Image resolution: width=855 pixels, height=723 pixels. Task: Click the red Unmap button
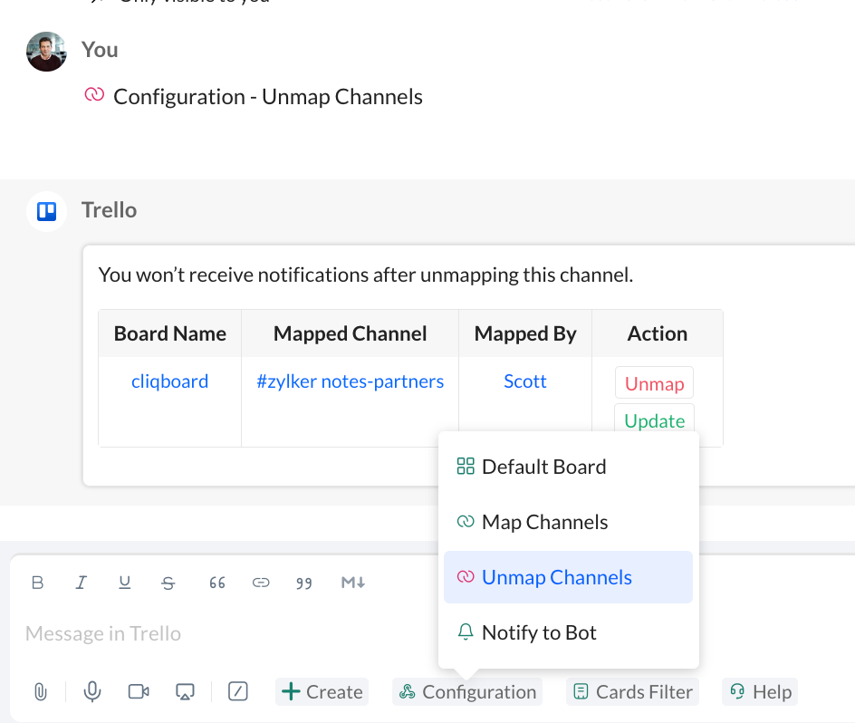pyautogui.click(x=654, y=383)
